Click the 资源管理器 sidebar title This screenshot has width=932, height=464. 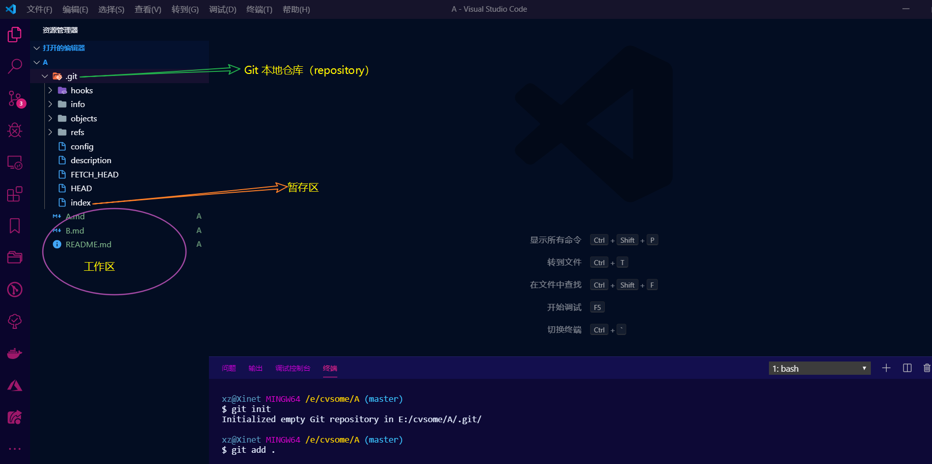pos(60,30)
